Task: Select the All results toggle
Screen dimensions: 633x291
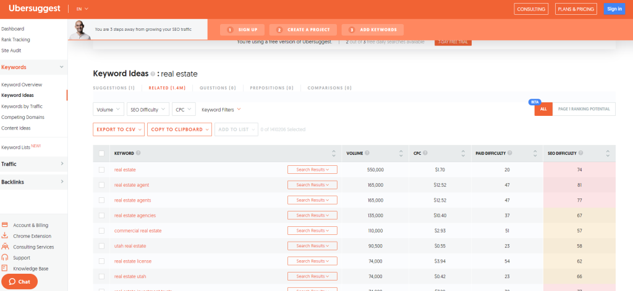Action: coord(543,109)
